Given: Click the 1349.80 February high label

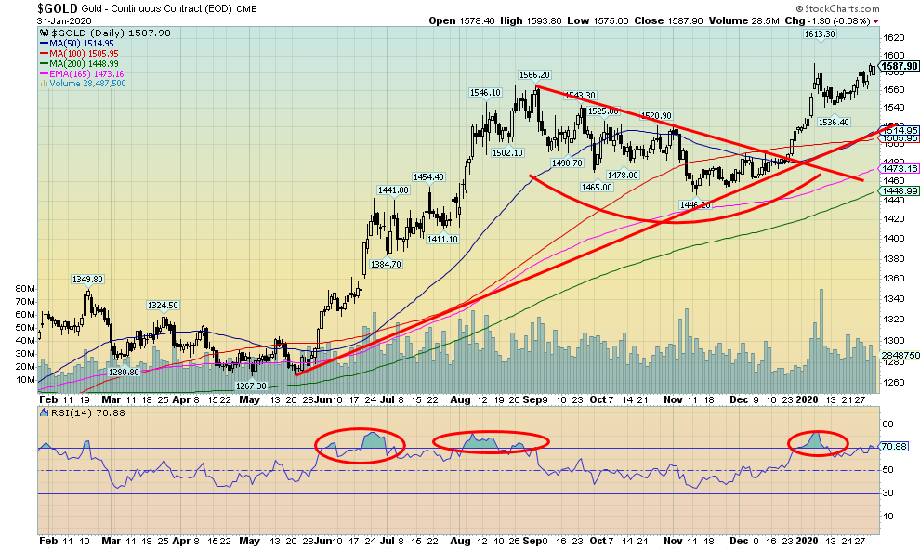Looking at the screenshot, I should (88, 279).
